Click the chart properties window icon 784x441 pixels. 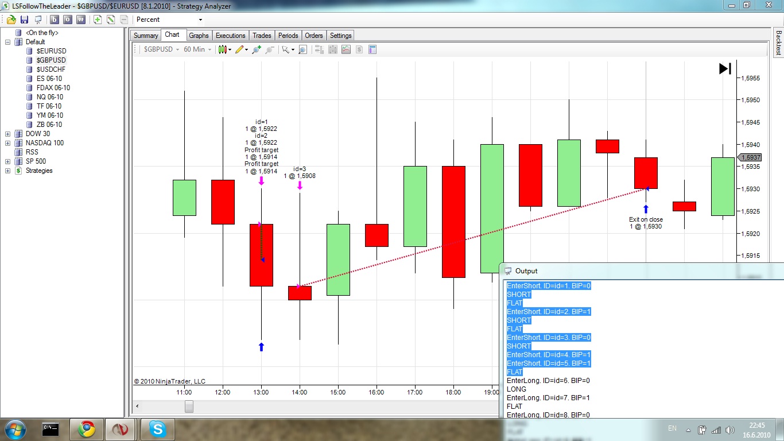pos(372,49)
